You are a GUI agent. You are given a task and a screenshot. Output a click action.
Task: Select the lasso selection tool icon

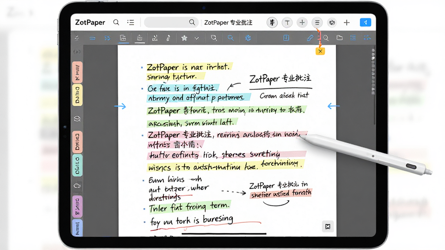214,38
